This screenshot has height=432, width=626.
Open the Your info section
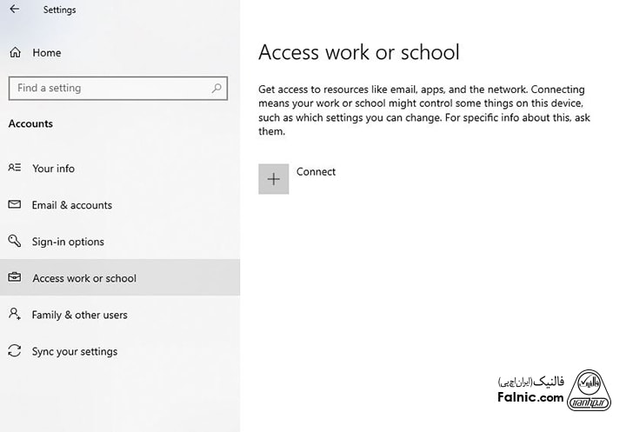click(x=53, y=169)
